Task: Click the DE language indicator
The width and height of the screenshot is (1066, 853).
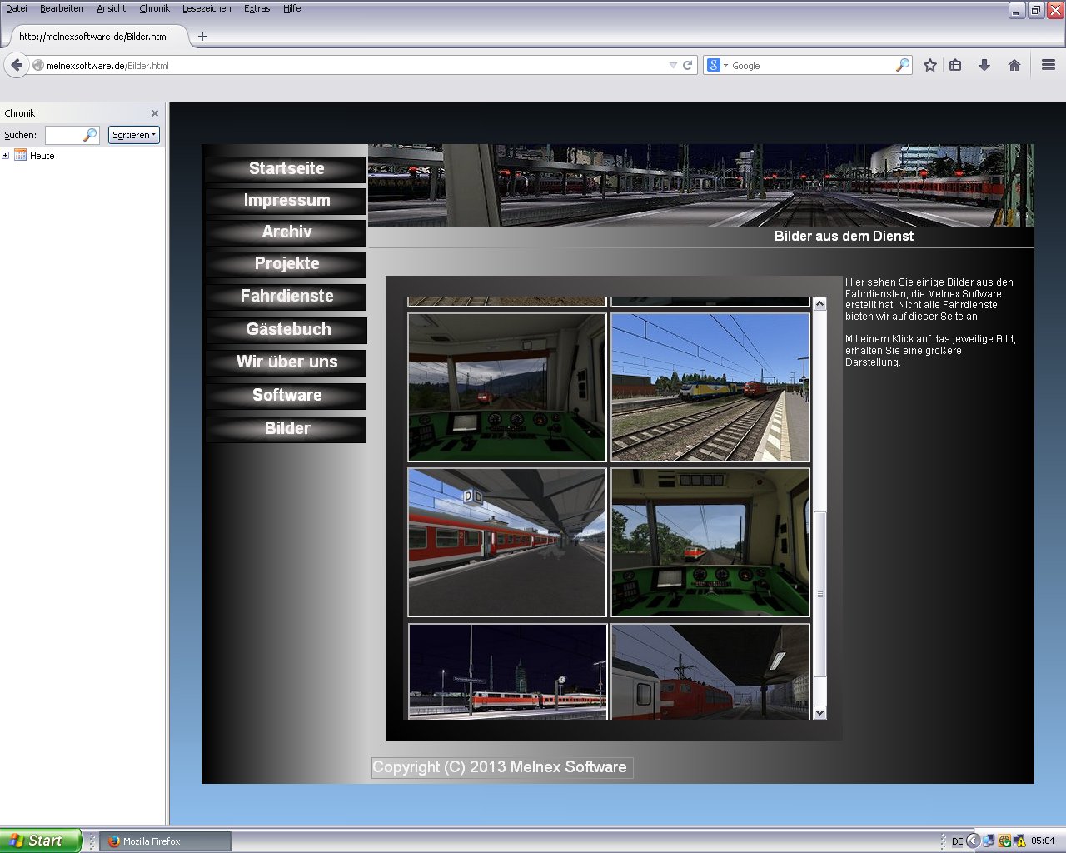Action: (x=958, y=841)
